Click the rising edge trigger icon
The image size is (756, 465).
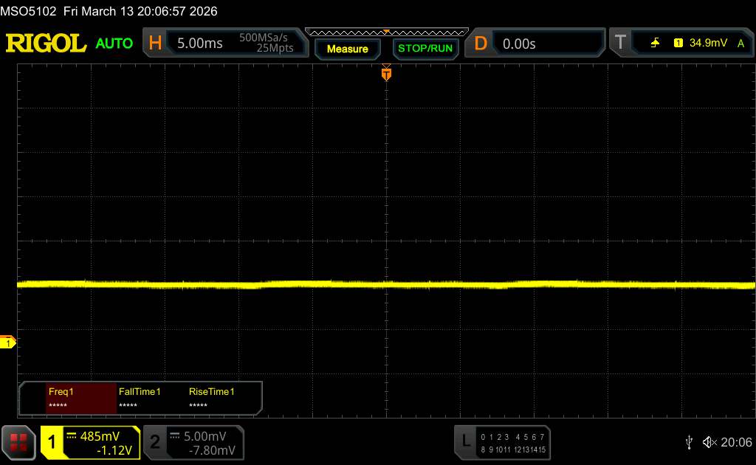[655, 44]
